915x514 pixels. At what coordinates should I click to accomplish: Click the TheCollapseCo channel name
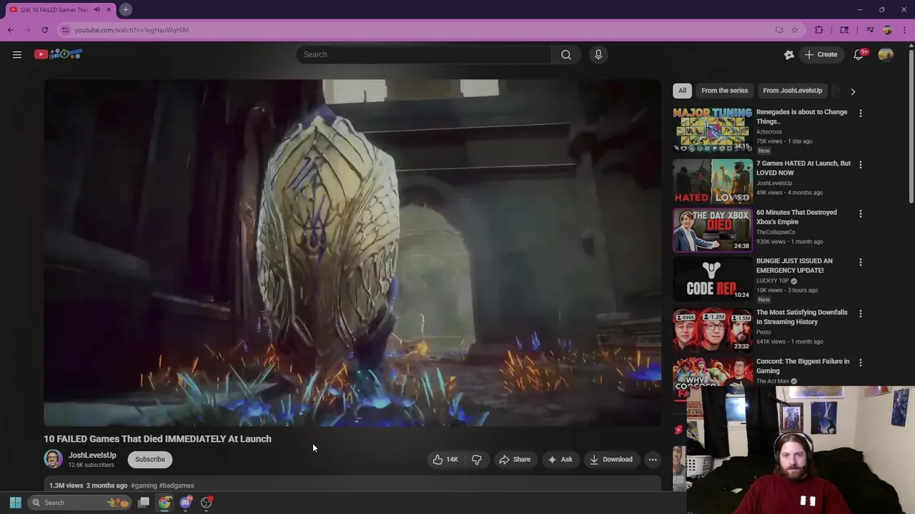(x=776, y=232)
